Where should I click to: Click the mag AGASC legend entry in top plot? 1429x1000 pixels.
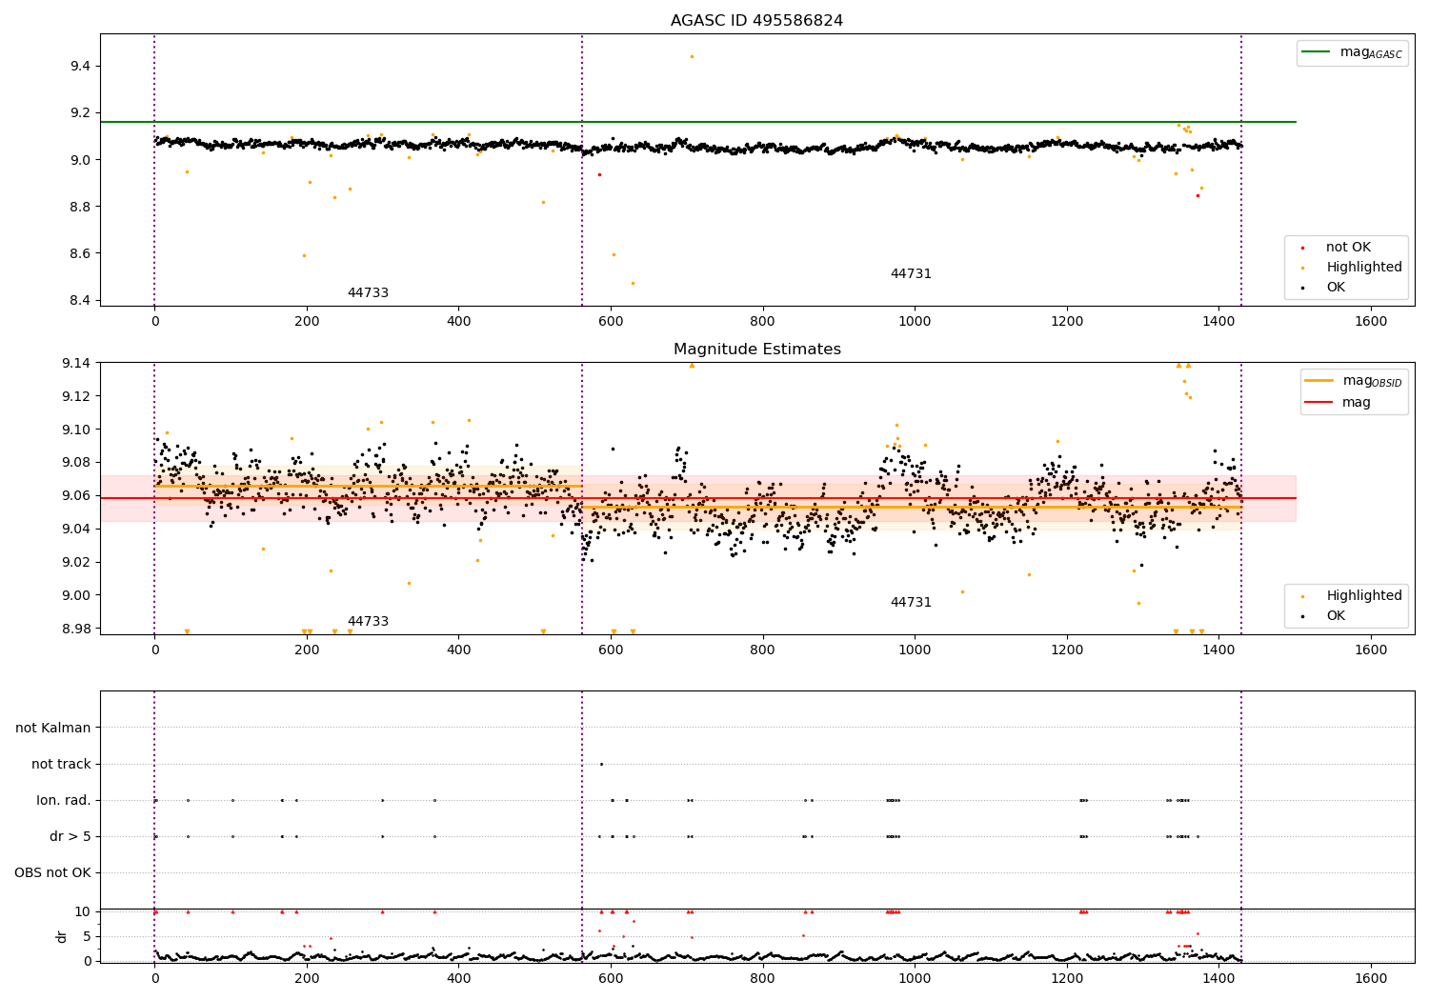tap(1352, 52)
